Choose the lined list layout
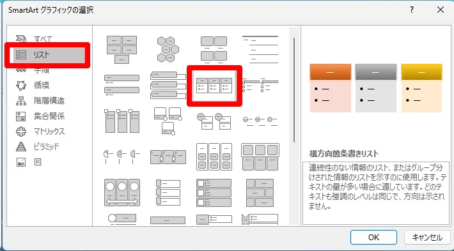The height and width of the screenshot is (251, 454). (260, 49)
